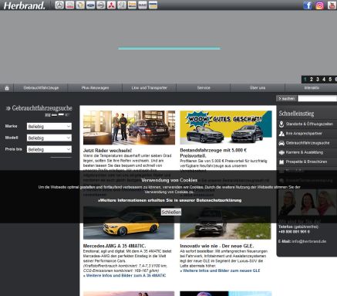Open the Datenschutzerklärung information link
Viewport: 337px width, 296px height.
click(x=170, y=200)
